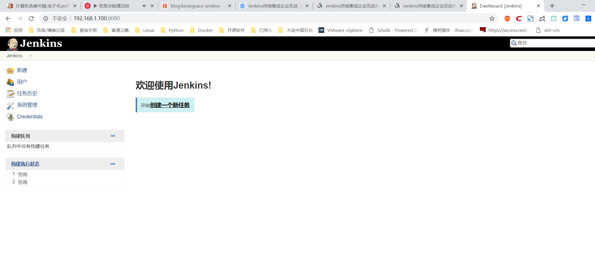Viewport: 595px width, 253px height.
Task: Click the Jenkins header title text
Action: point(41,43)
